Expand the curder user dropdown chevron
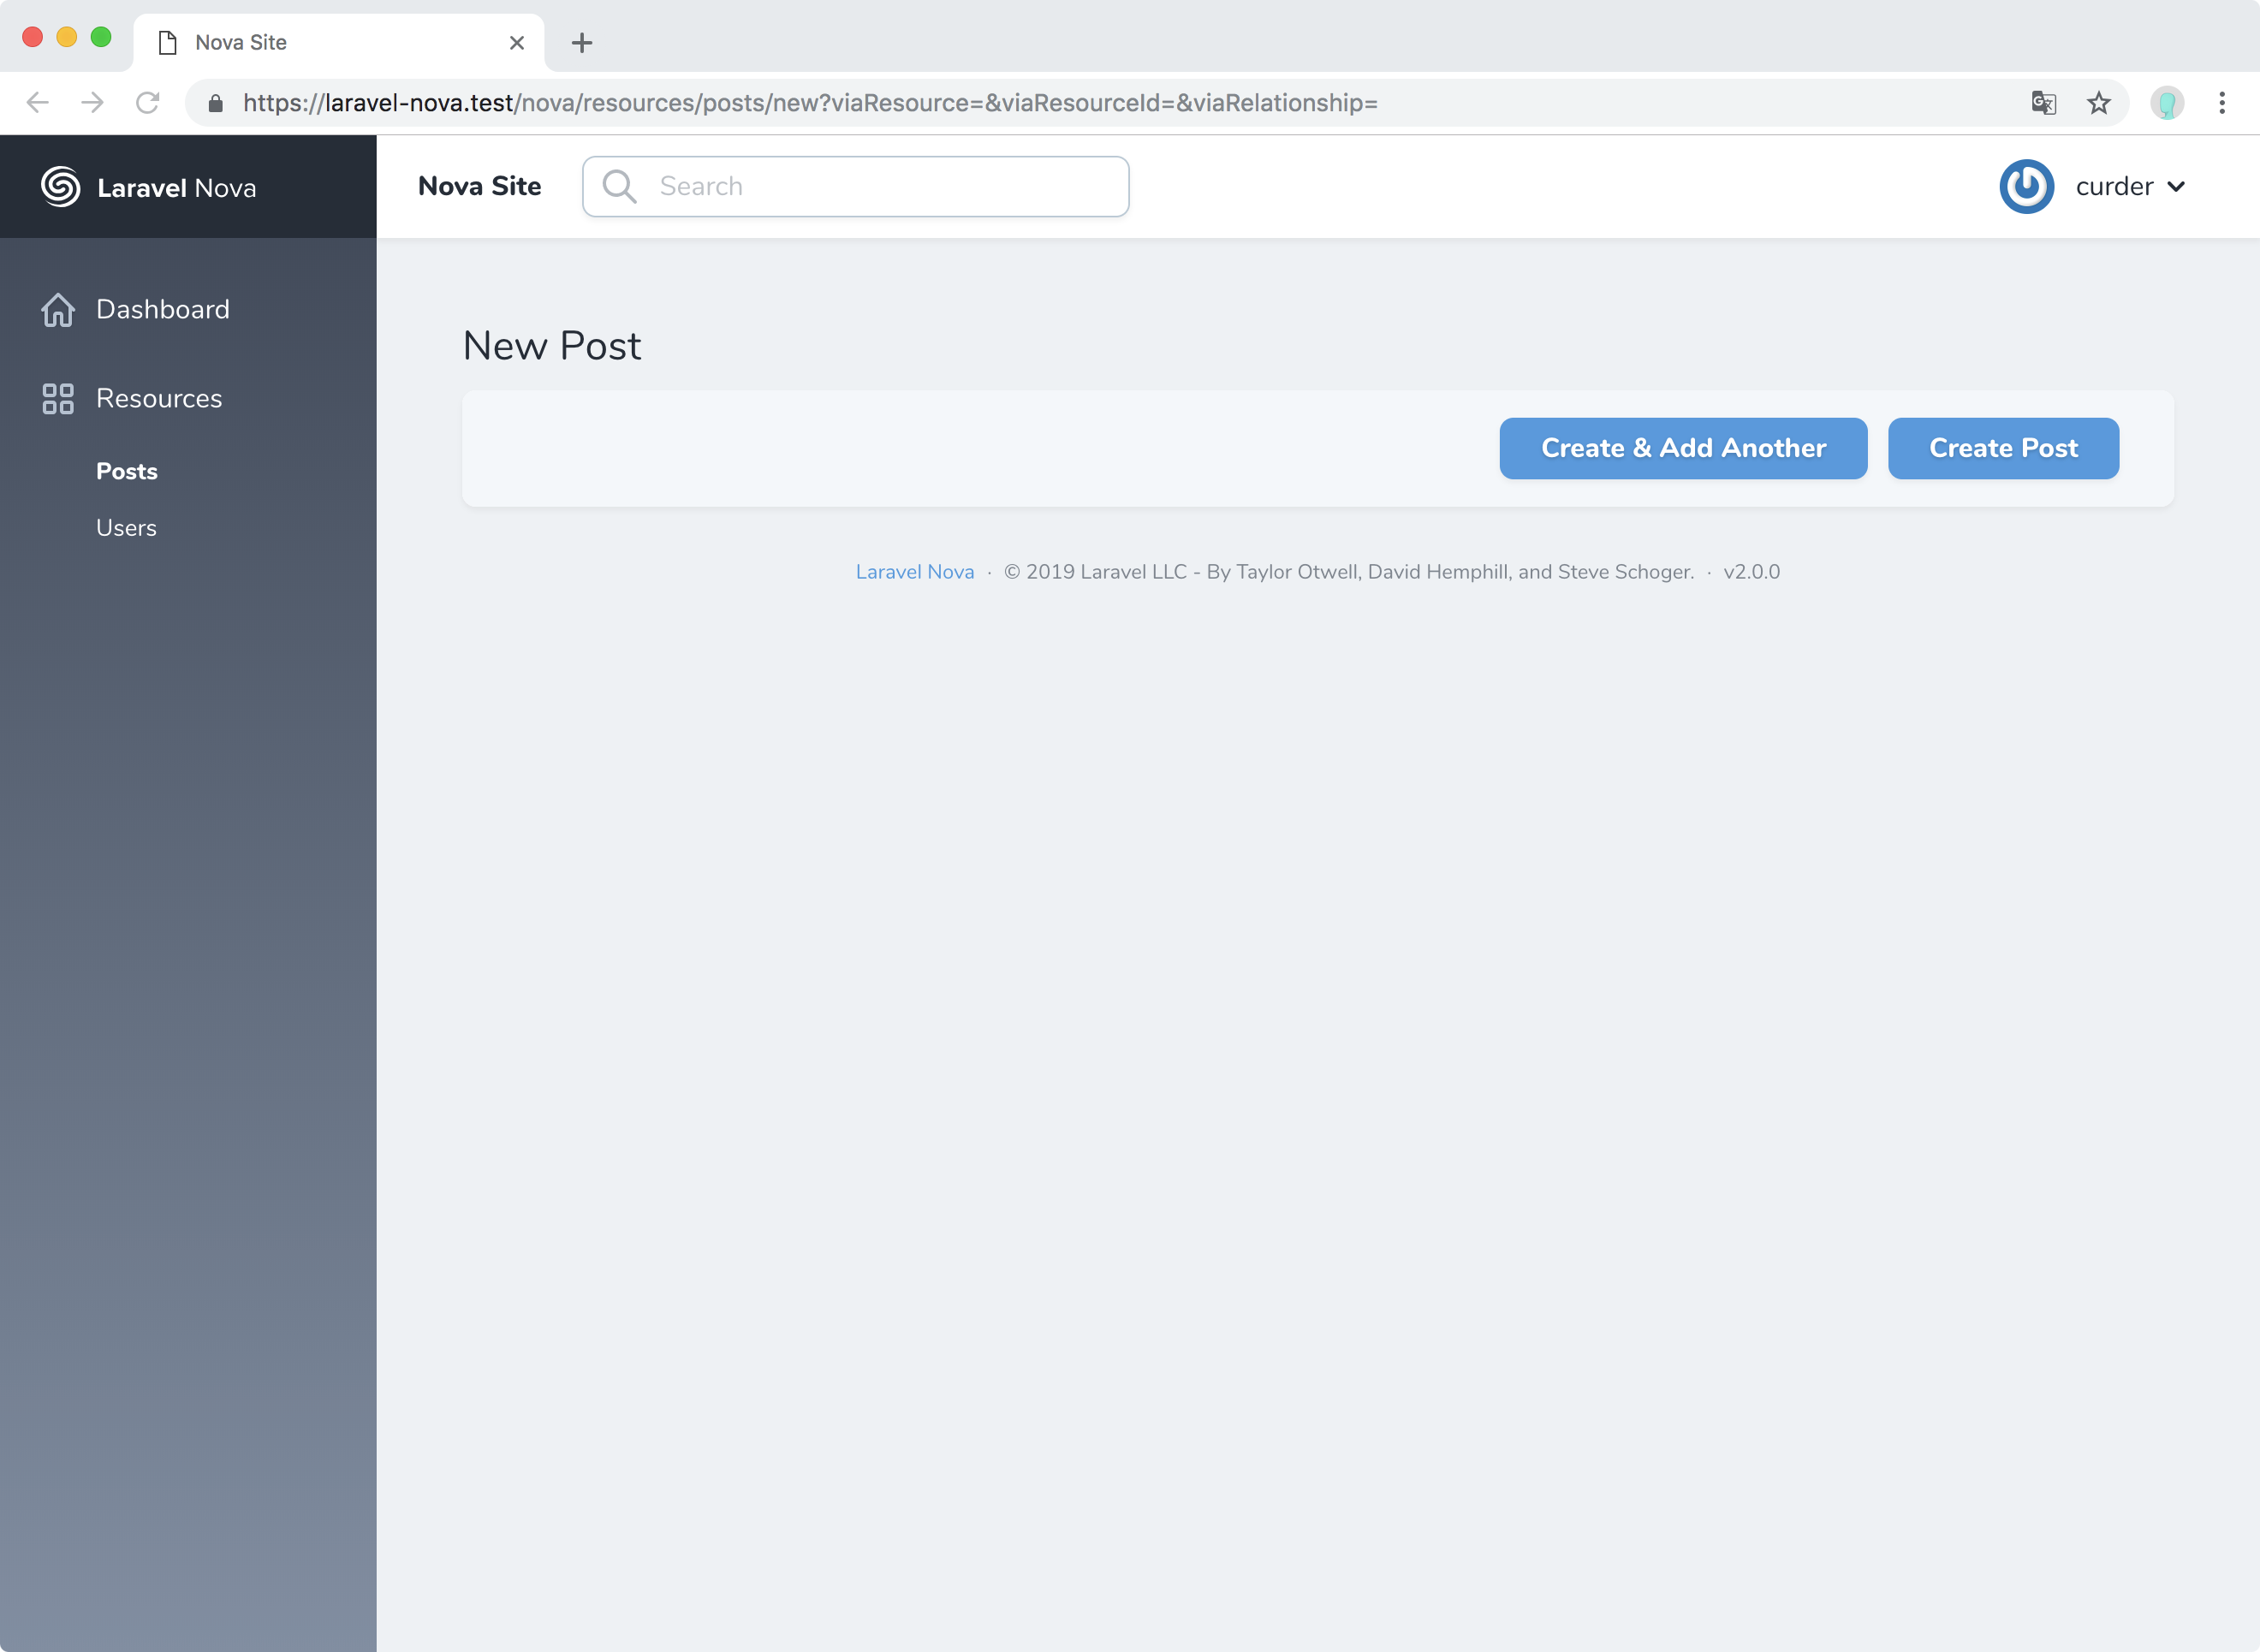 pos(2176,187)
